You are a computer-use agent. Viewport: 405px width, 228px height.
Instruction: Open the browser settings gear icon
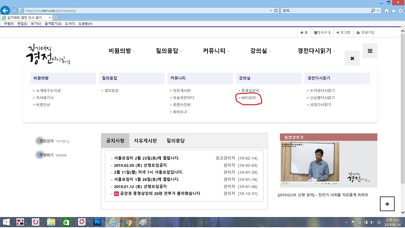pyautogui.click(x=400, y=11)
